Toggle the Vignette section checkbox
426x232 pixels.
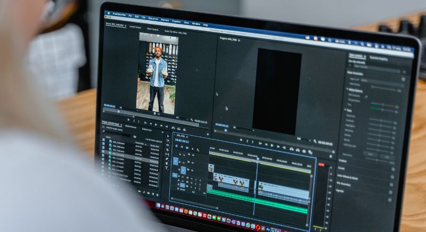pos(390,200)
